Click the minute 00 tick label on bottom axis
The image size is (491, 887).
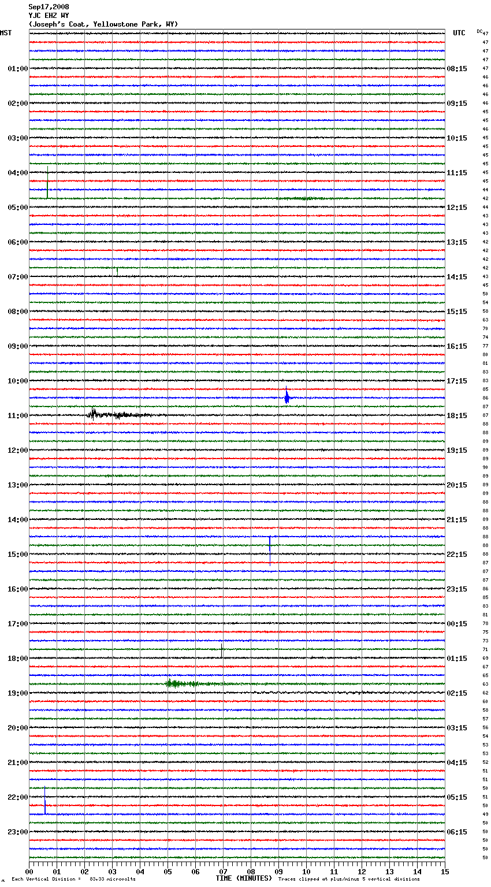point(29,871)
